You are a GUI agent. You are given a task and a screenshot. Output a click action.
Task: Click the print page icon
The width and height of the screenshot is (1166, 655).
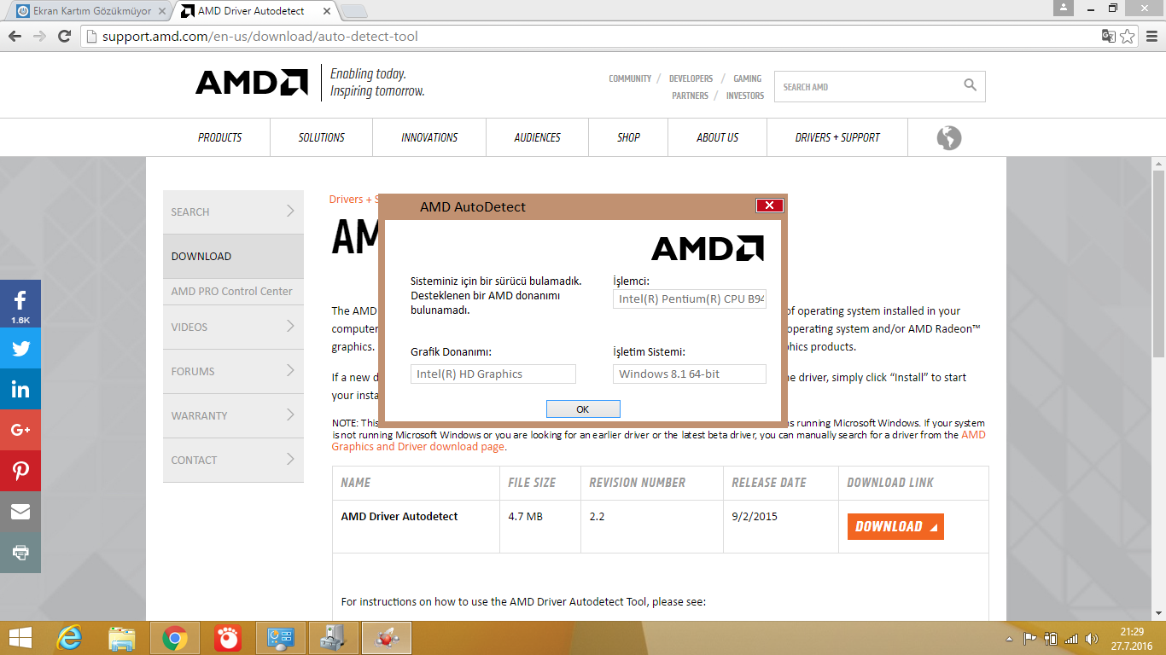click(20, 552)
